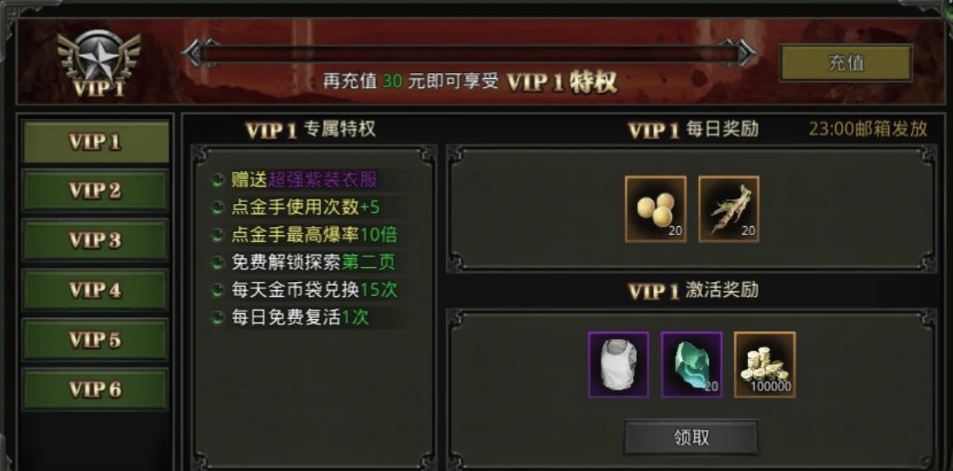The height and width of the screenshot is (471, 953).
Task: Switch to the VIP 3 tab
Action: (x=95, y=240)
